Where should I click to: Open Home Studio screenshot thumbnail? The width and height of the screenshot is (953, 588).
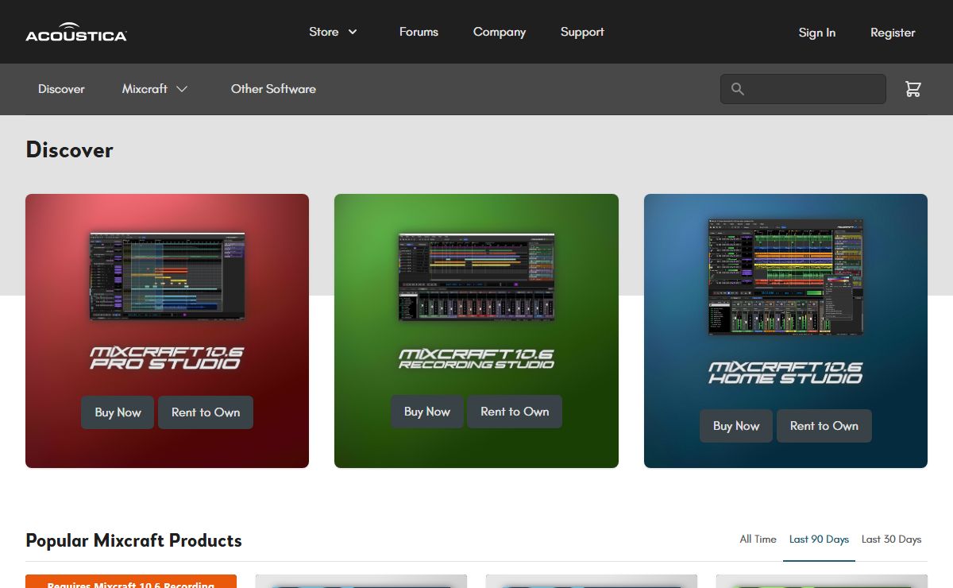[785, 277]
